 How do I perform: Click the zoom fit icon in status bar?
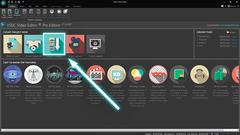212,134
